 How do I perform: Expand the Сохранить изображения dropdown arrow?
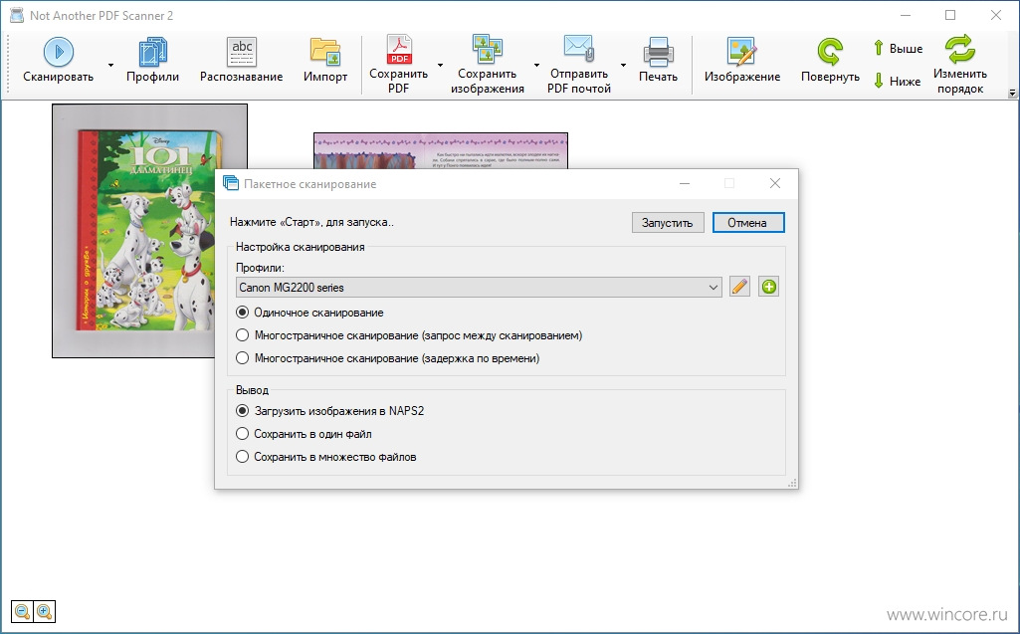[536, 65]
